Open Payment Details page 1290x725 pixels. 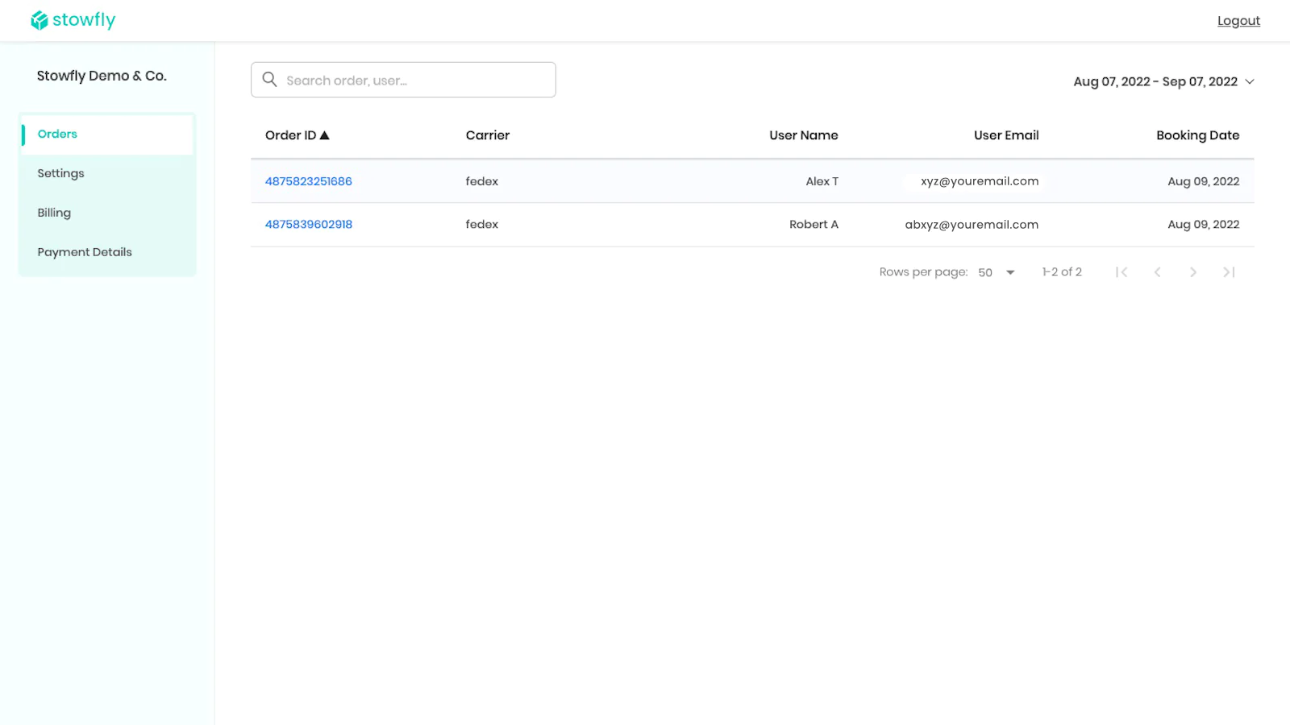85,252
